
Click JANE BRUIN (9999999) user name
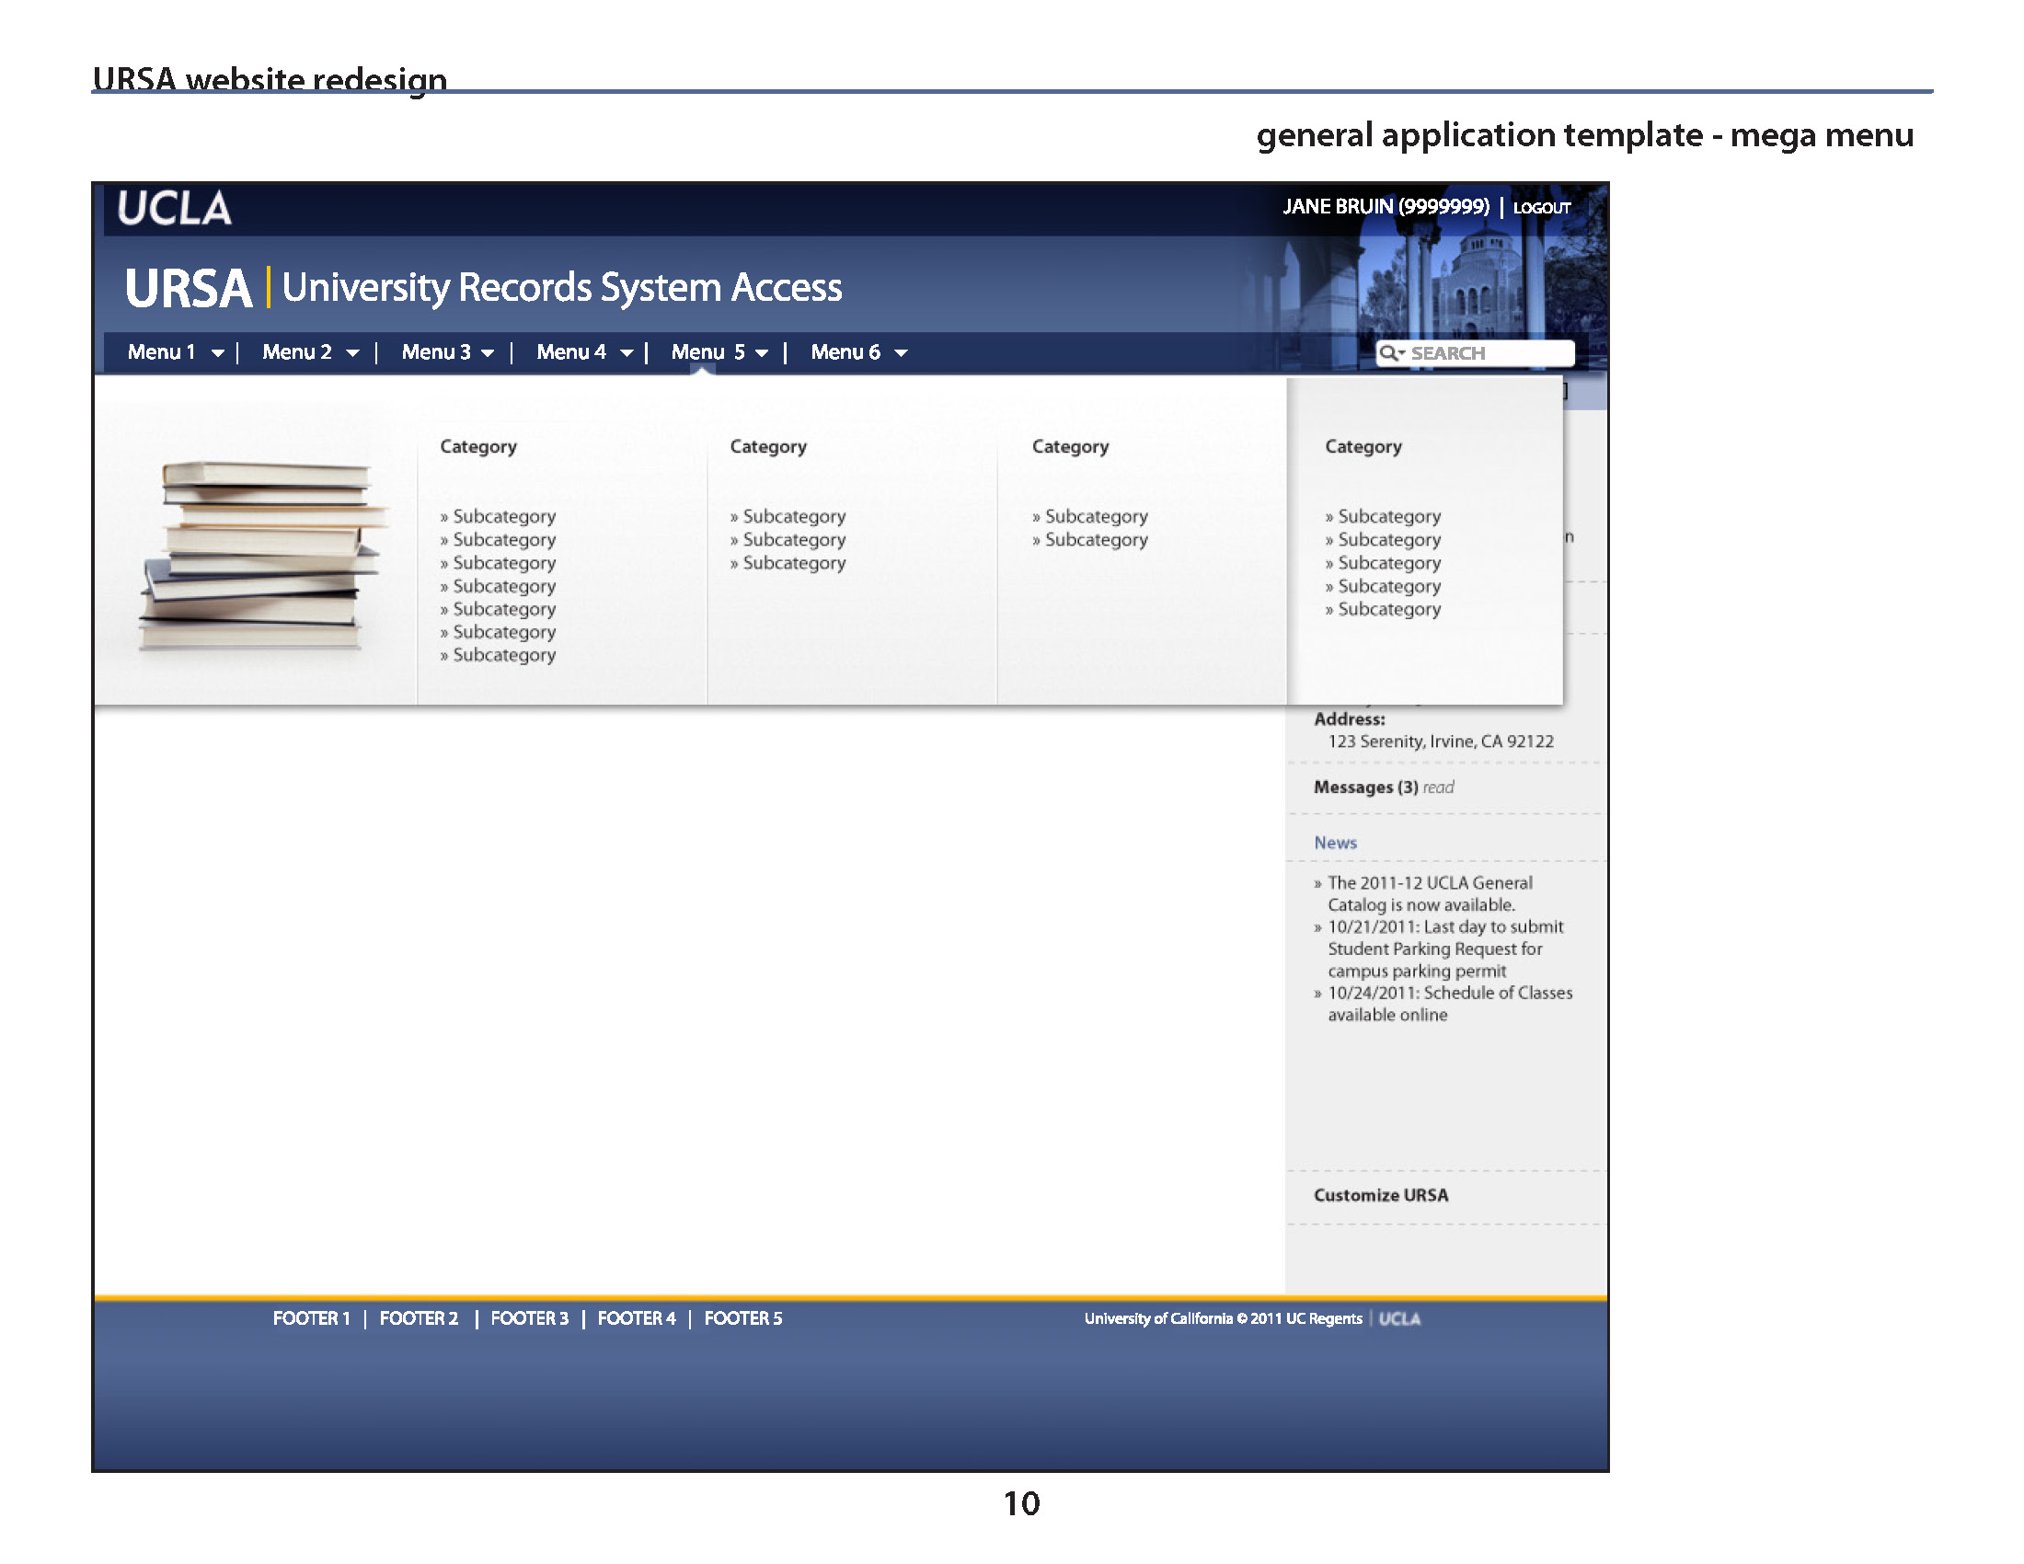tap(1386, 207)
